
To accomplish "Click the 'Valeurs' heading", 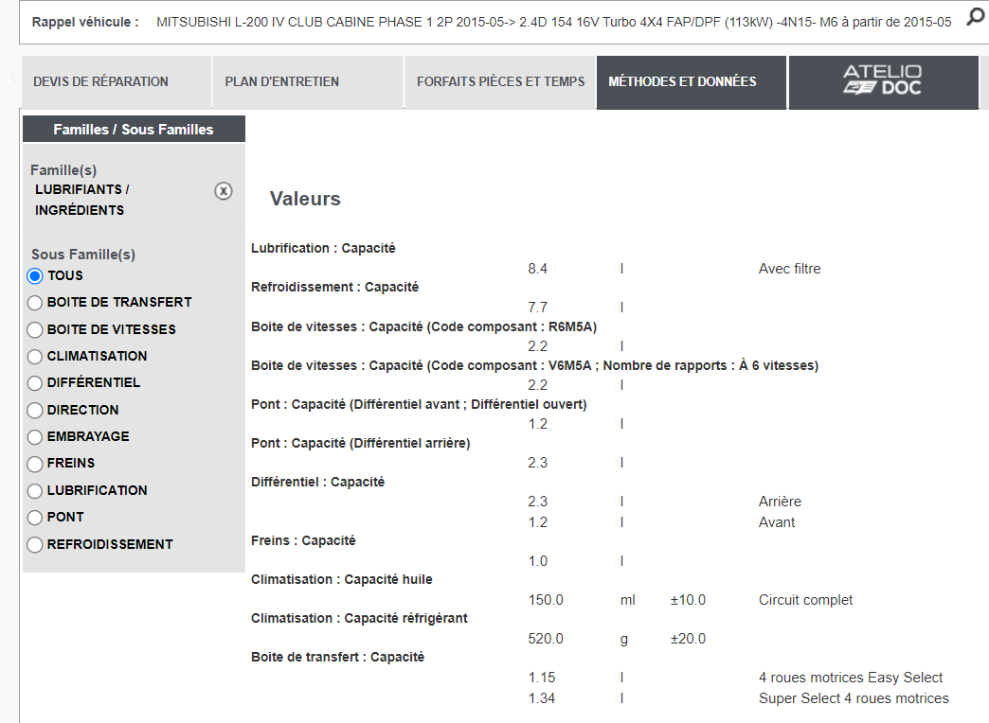I will point(305,199).
